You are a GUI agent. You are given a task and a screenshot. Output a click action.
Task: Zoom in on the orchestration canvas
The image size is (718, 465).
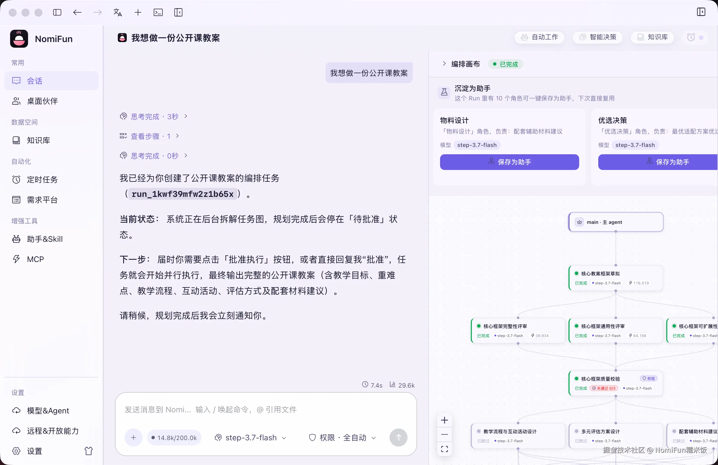444,420
